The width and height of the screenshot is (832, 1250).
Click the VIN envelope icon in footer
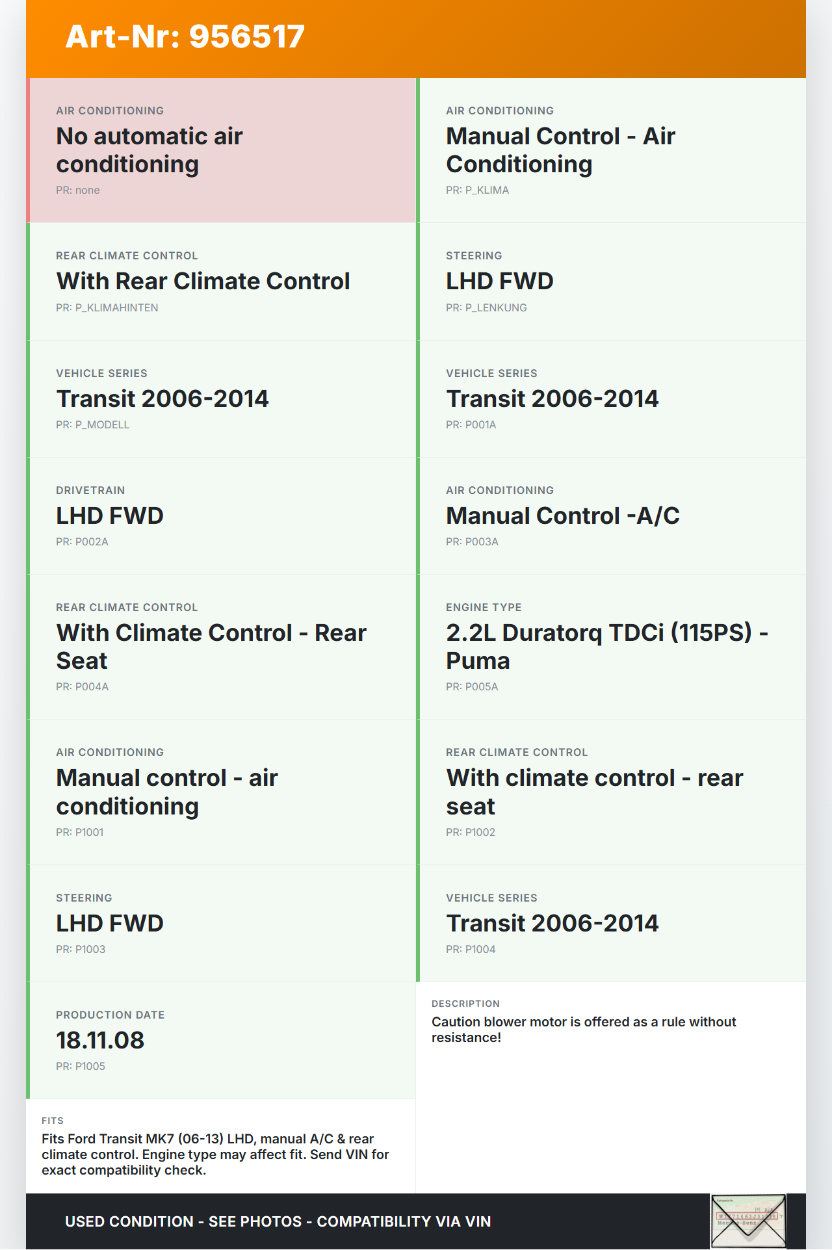coord(748,1221)
